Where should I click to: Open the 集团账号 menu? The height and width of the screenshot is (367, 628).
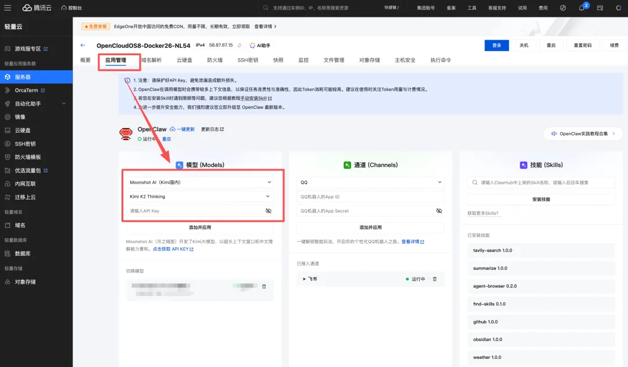[x=426, y=8]
